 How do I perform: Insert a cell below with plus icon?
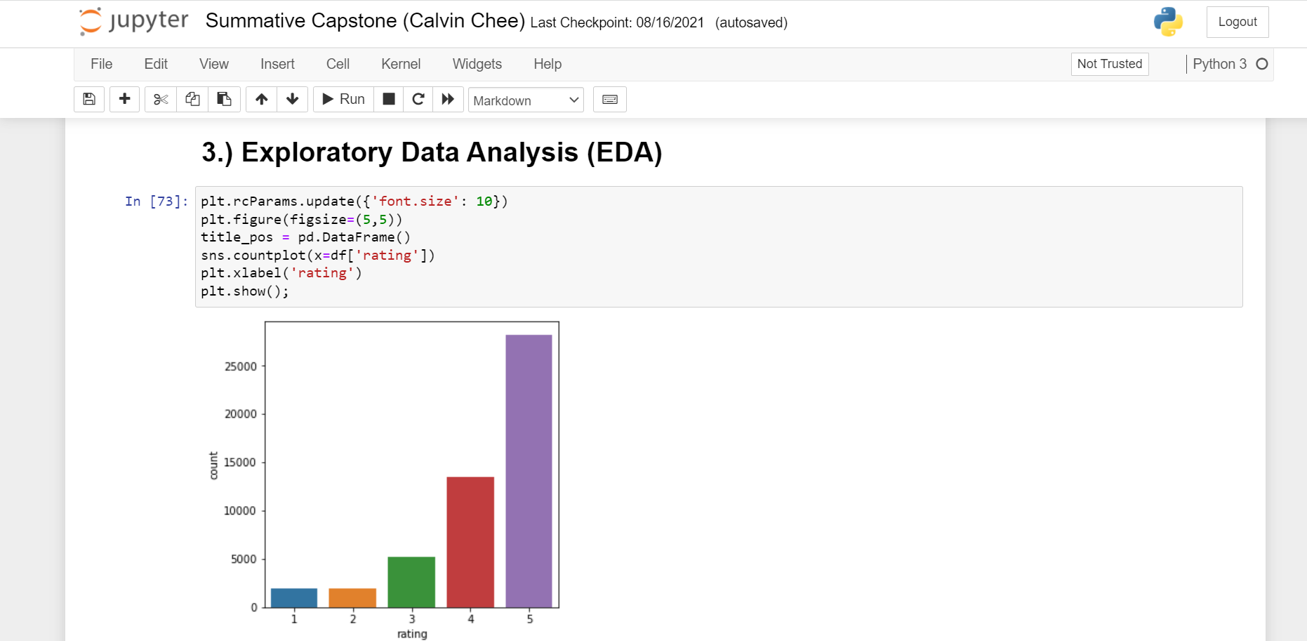pyautogui.click(x=124, y=99)
